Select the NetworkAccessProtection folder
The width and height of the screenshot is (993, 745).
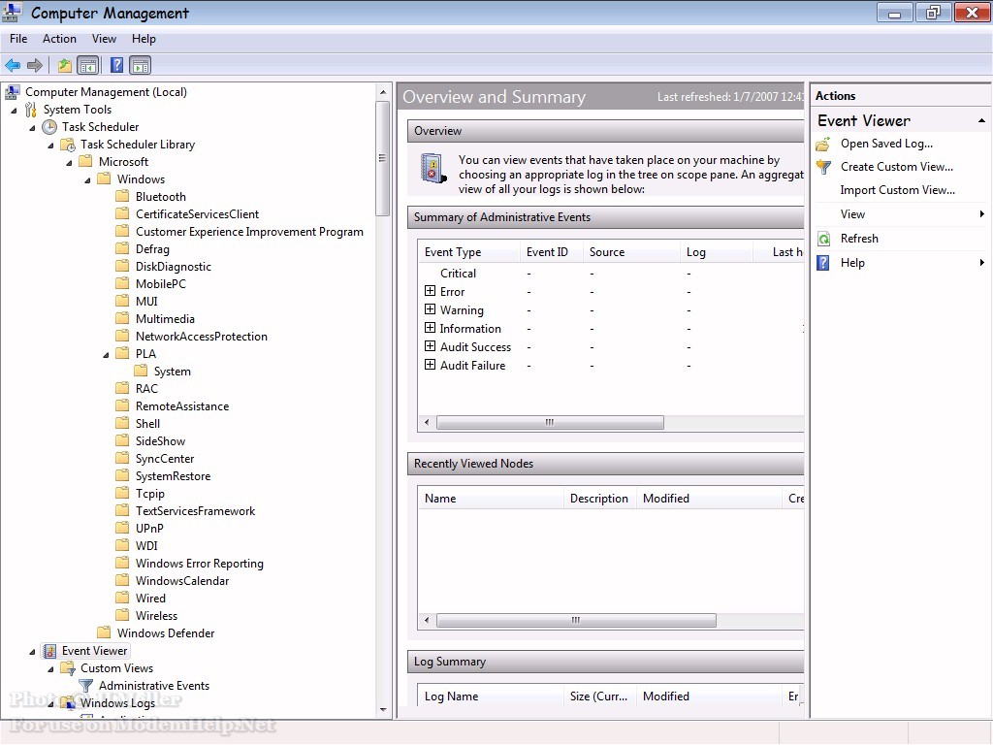[x=202, y=337]
